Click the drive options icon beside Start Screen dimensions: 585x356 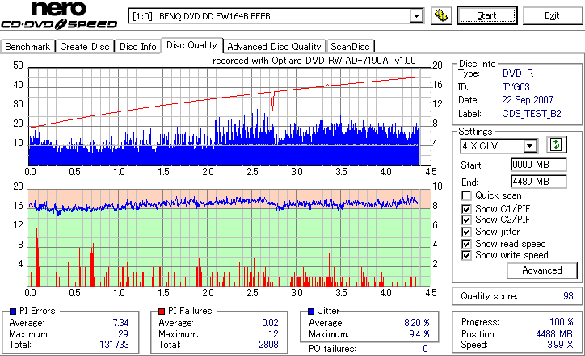tap(441, 15)
